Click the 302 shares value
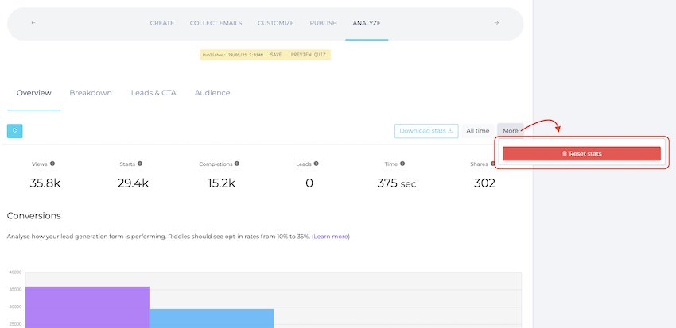Screen dimensions: 676x328 coord(484,183)
